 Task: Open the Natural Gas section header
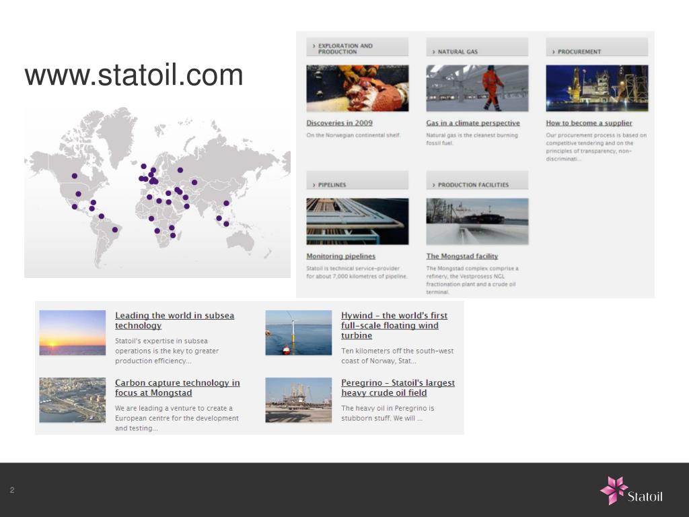coord(477,47)
